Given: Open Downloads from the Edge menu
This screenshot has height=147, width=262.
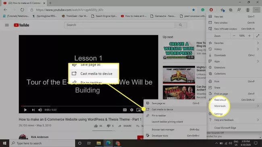Looking at the screenshot, I should (234, 55).
